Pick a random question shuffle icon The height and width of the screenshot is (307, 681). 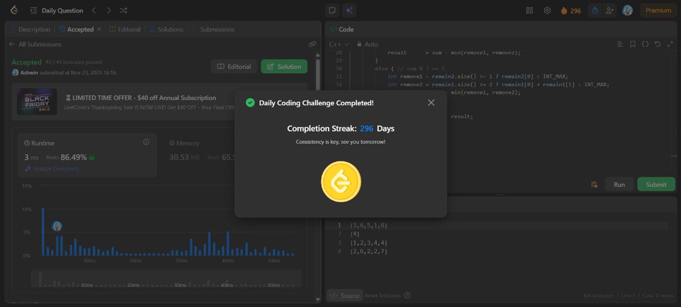point(124,10)
